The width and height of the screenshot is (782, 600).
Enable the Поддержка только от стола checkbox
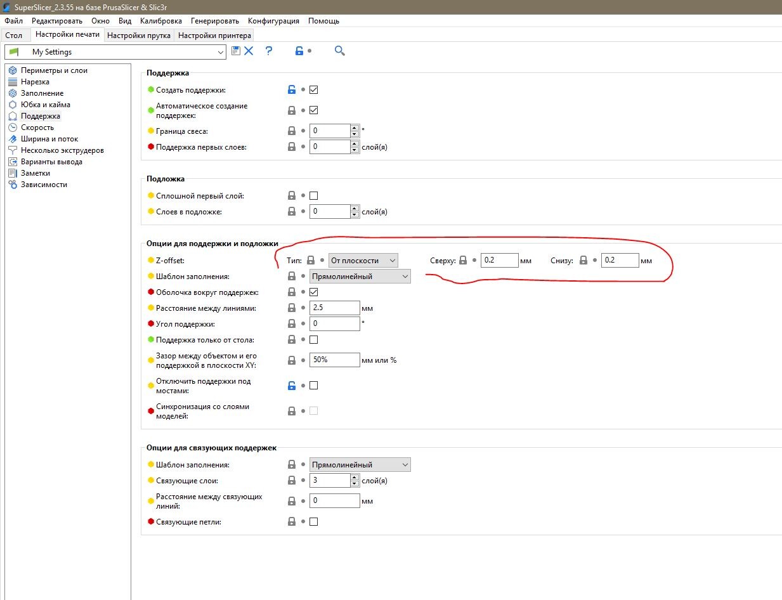pyautogui.click(x=313, y=339)
